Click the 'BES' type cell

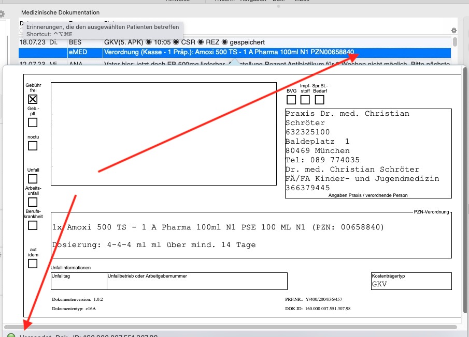coord(75,42)
